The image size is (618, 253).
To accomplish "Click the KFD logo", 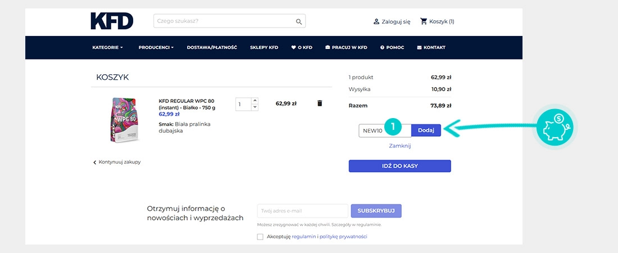I will pyautogui.click(x=112, y=21).
